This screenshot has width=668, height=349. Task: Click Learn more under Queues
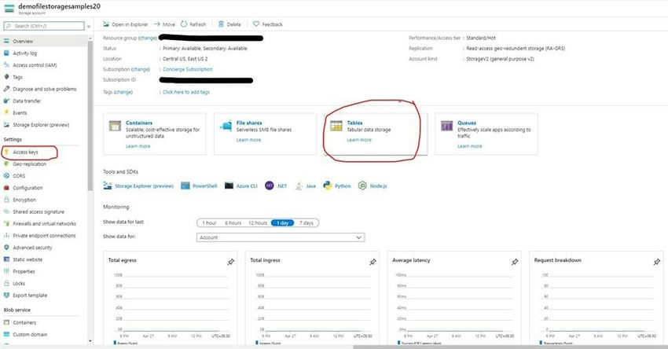[x=470, y=146]
